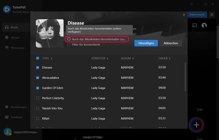Toggle the select-all checkbox beside TITEL
The width and height of the screenshot is (219, 140).
point(38,58)
